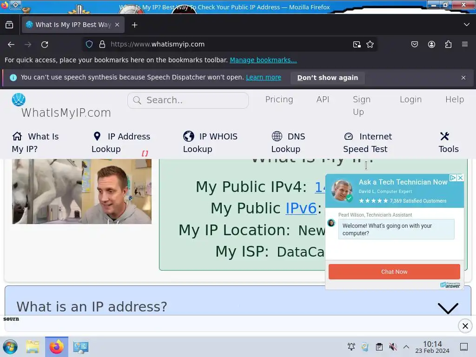
Task: Click the padlock site information icon
Action: pos(102,44)
